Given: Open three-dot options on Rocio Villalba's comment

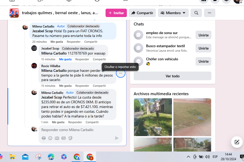Looking at the screenshot, I should (121, 73).
